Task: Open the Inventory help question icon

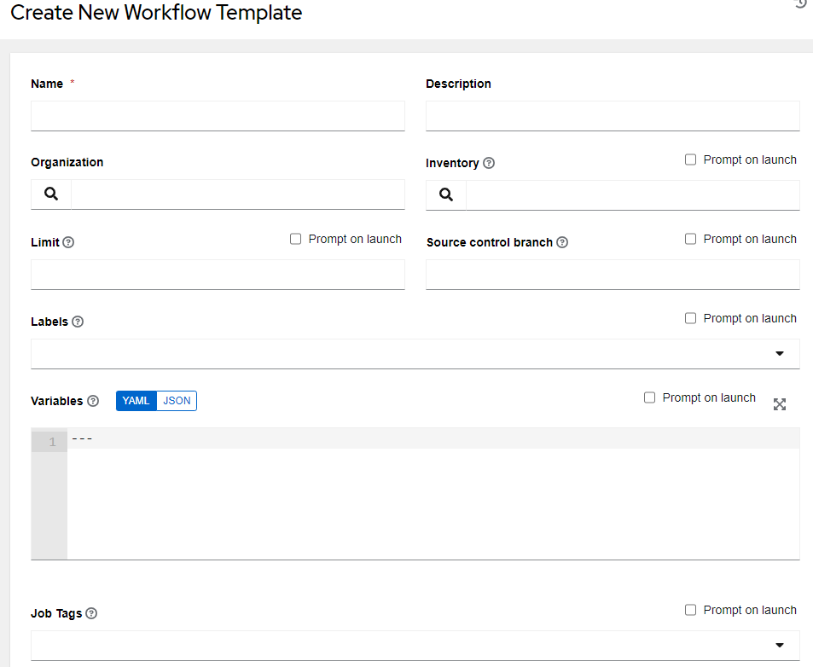Action: click(489, 163)
